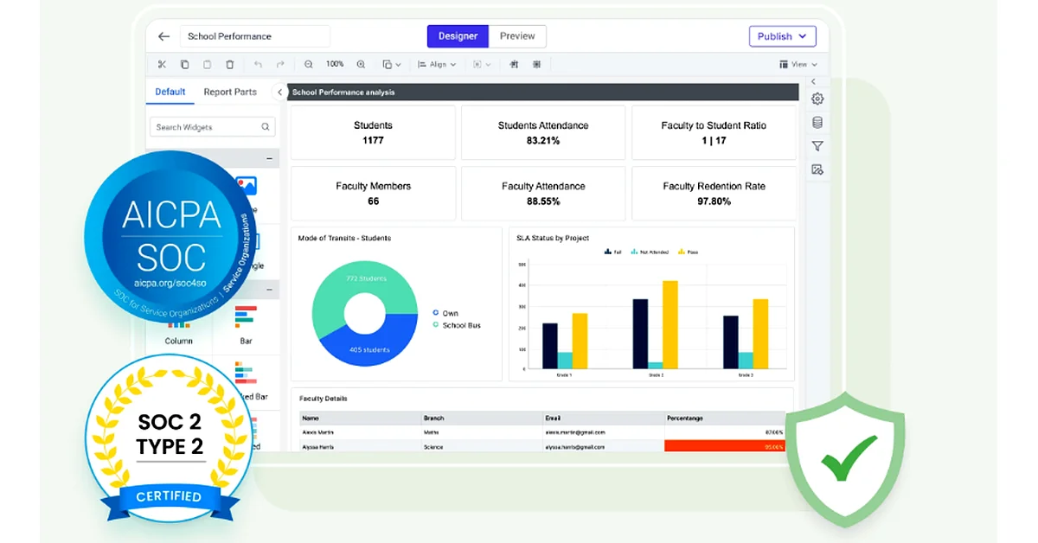Toggle the School Bus legend entry
1038x543 pixels.
click(x=457, y=325)
